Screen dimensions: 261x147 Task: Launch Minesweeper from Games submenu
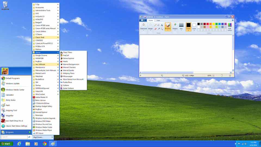(73, 76)
